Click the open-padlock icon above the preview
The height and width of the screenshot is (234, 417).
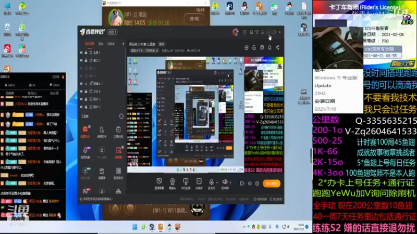click(x=254, y=47)
